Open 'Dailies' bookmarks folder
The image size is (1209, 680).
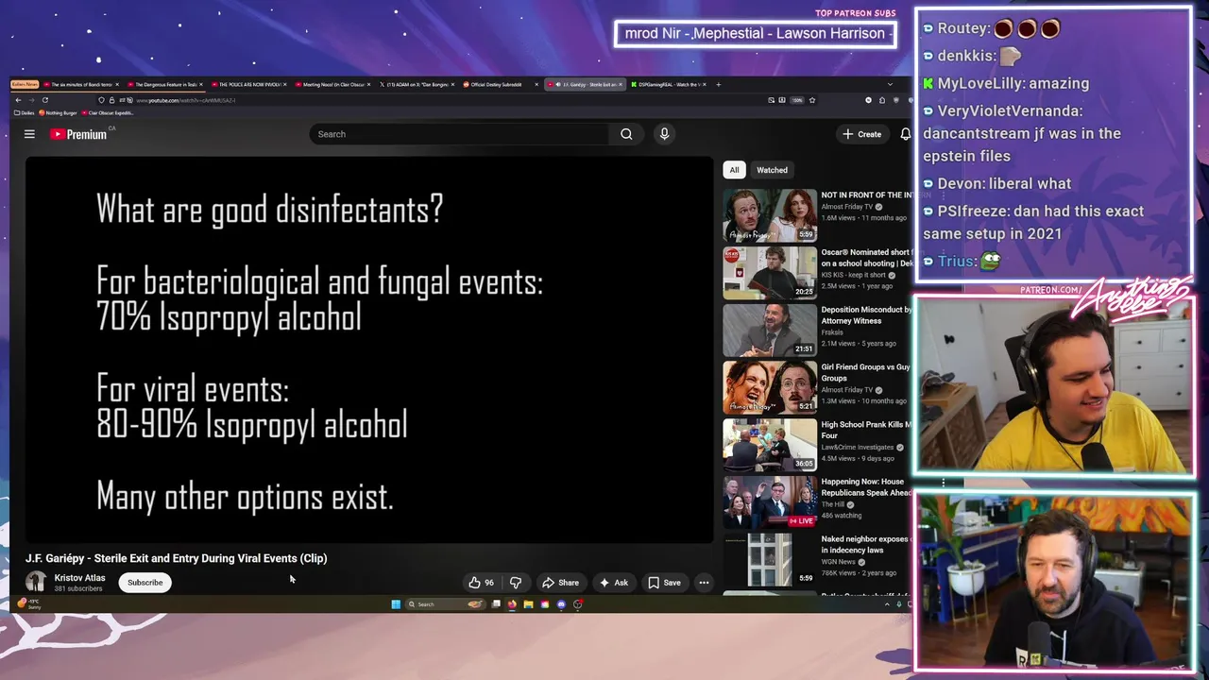click(25, 113)
